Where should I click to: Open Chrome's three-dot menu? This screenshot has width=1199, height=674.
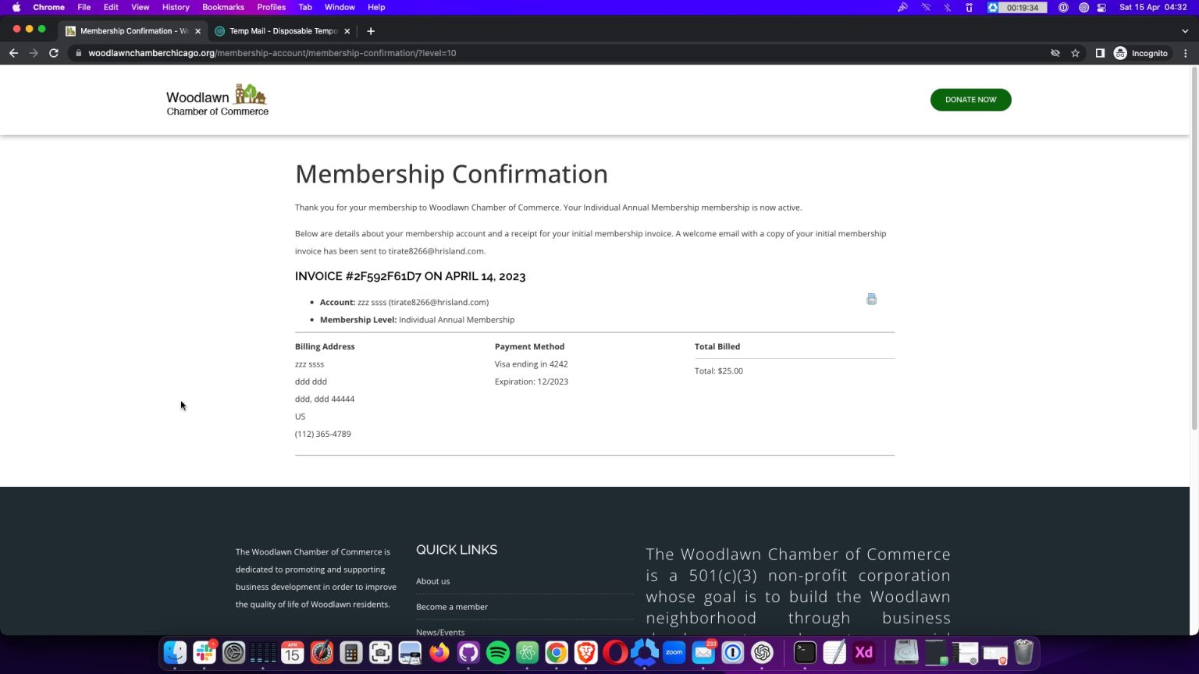click(1185, 53)
